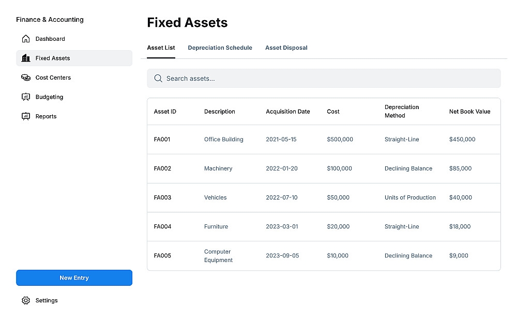Click the Dashboard home icon
The height and width of the screenshot is (323, 517).
pos(26,39)
